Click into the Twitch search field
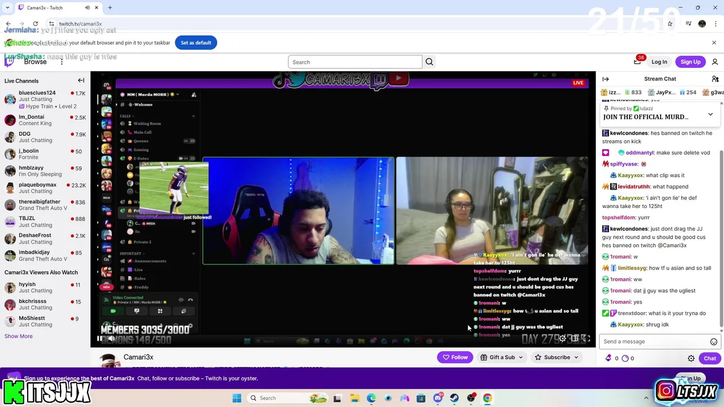This screenshot has width=724, height=407. point(355,62)
